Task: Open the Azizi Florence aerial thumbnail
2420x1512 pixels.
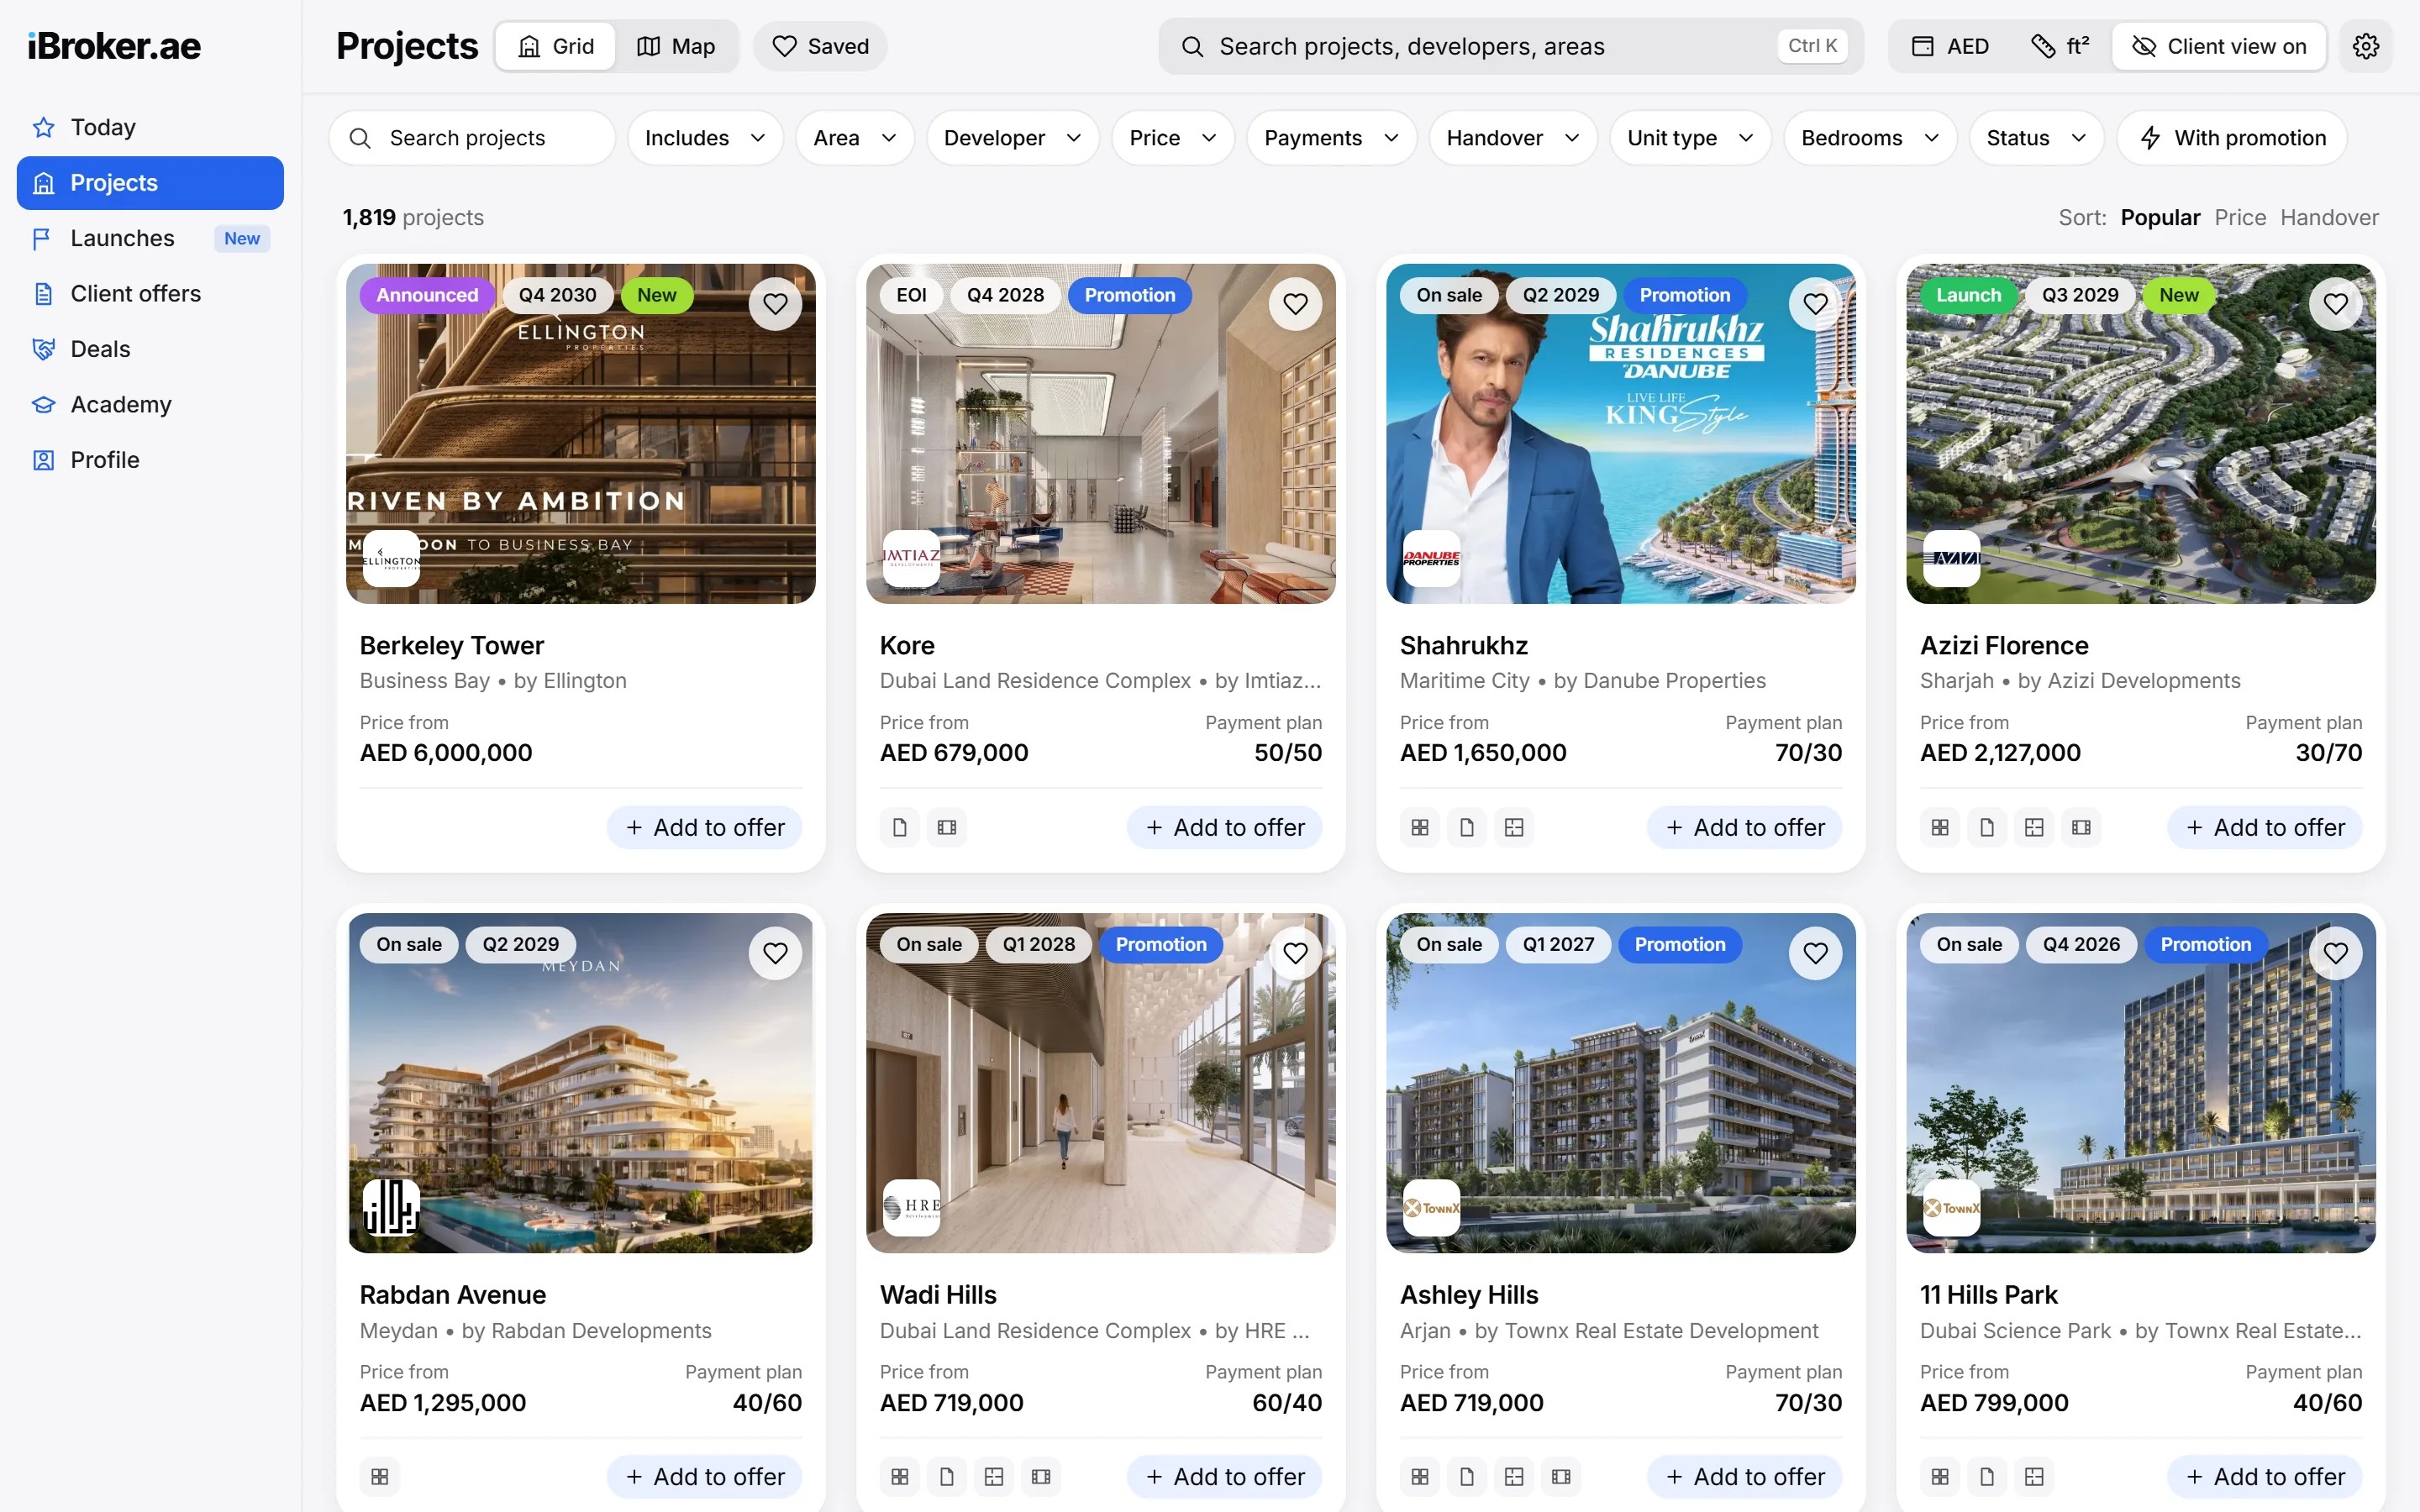Action: pos(2141,433)
